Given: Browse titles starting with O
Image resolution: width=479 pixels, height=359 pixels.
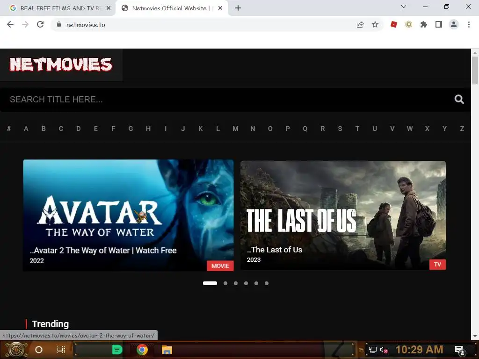Looking at the screenshot, I should (270, 129).
